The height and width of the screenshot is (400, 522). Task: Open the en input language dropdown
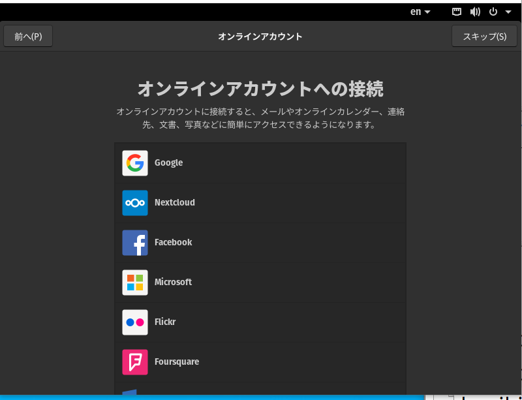[x=420, y=12]
